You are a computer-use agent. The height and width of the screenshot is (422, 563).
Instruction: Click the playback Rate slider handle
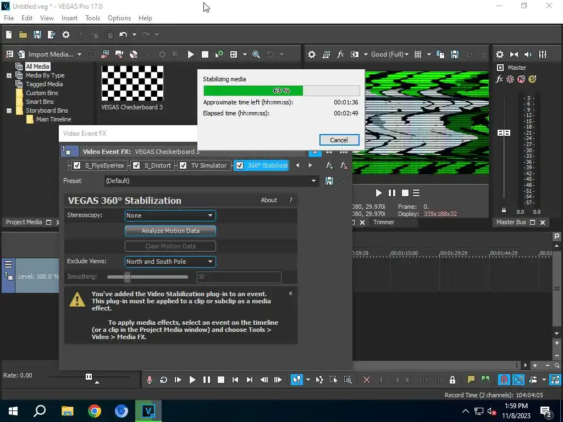[89, 376]
